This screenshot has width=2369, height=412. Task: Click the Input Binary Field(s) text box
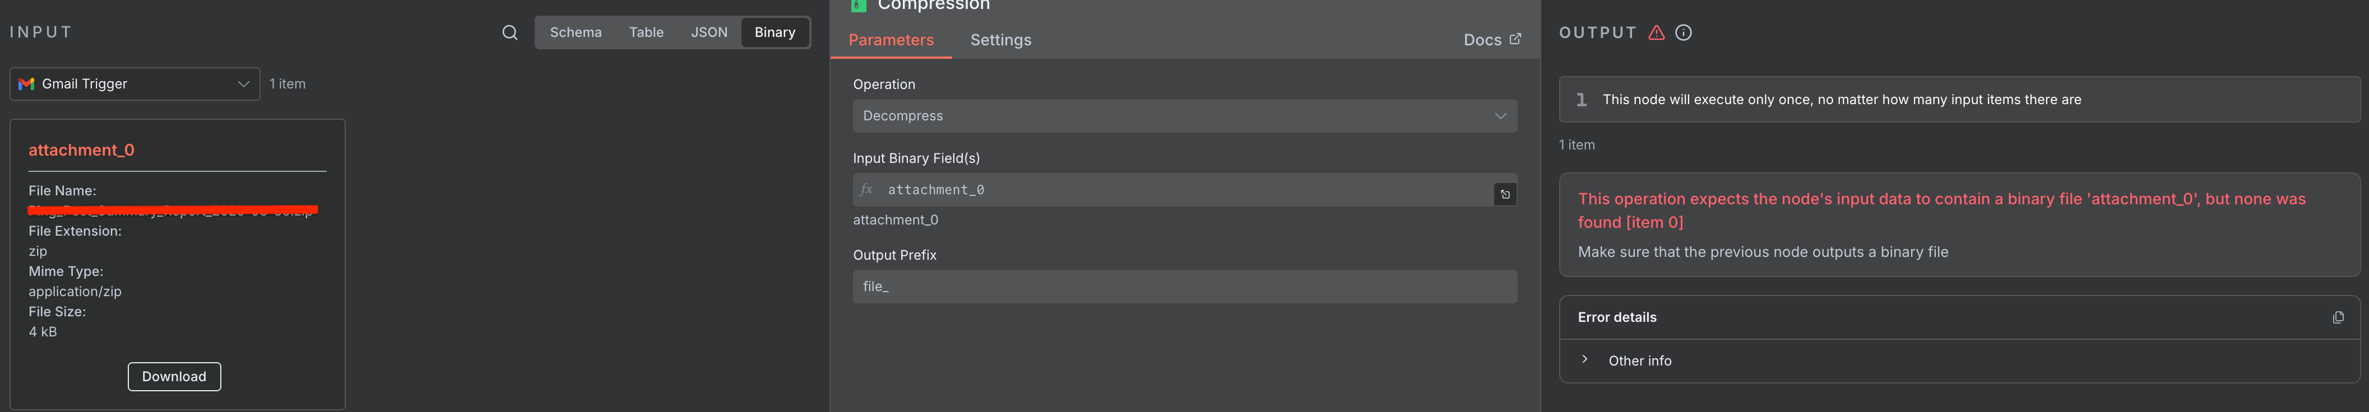tap(1177, 190)
